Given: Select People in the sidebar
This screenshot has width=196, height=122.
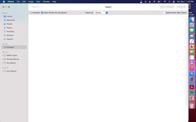Looking at the screenshot, I should click(14, 24).
